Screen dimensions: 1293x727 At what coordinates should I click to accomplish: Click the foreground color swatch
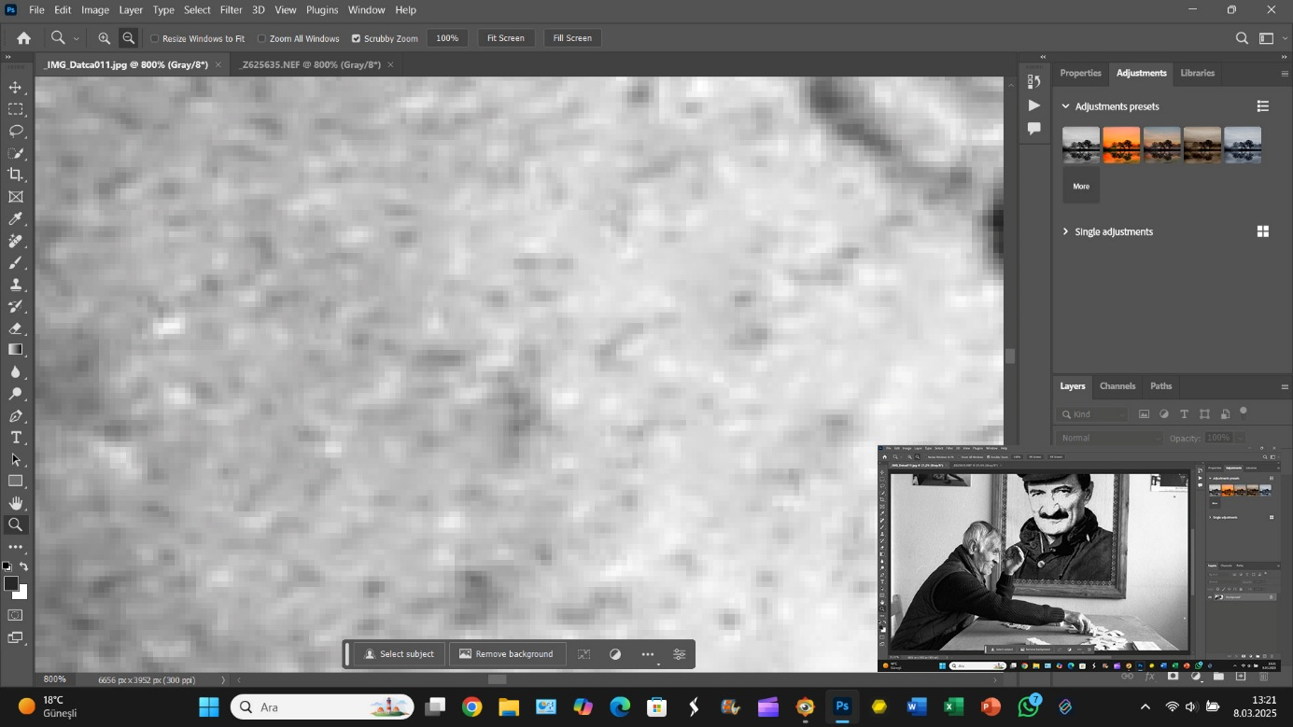point(10,583)
